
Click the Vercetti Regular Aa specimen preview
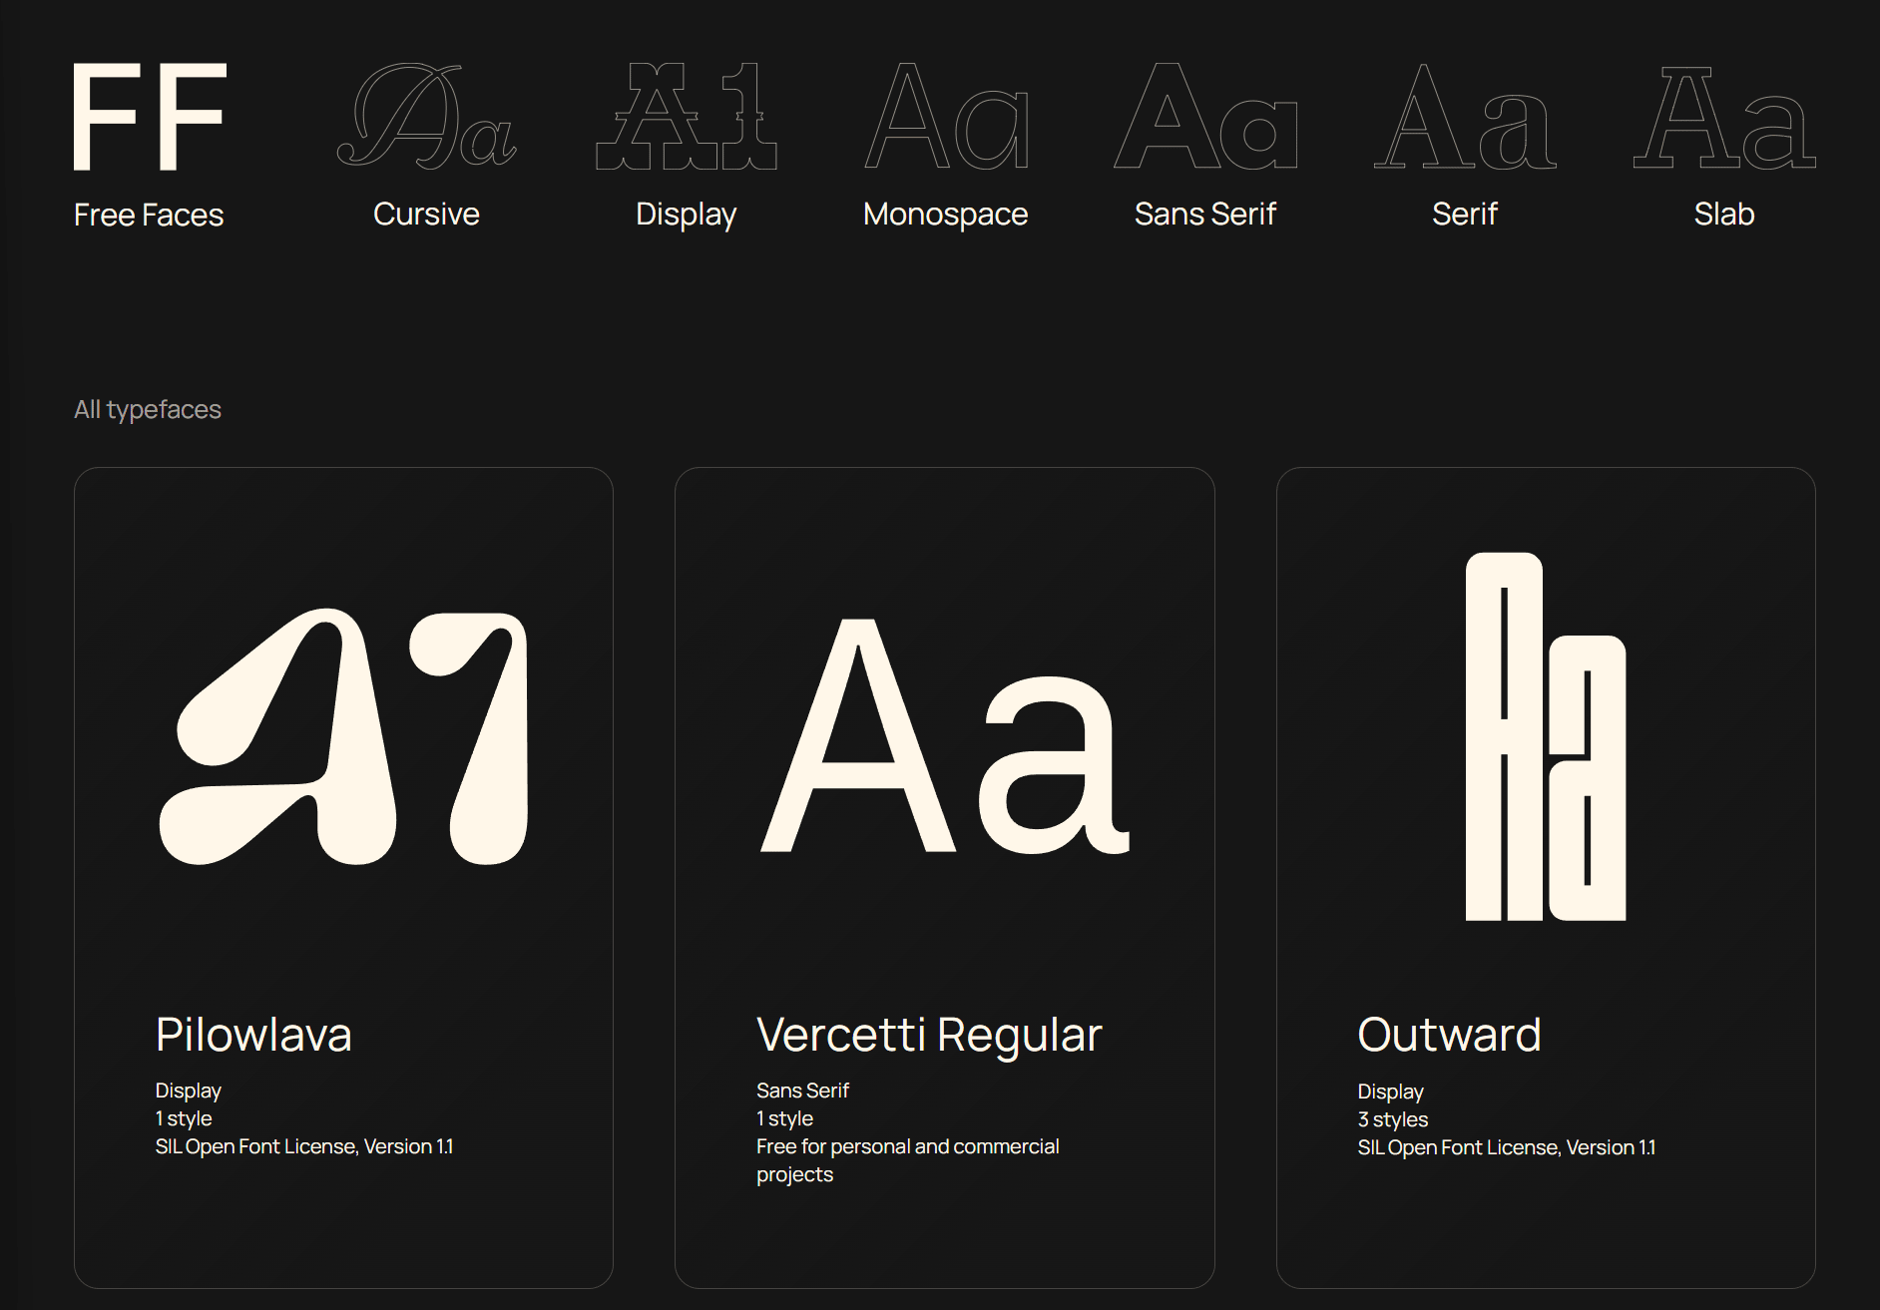coord(945,736)
